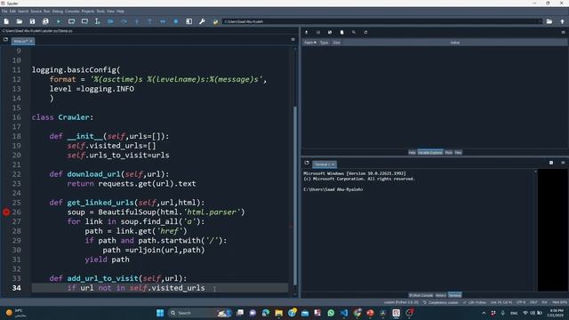Switch to the Help pane tab
Viewport: 569px width, 320px height.
pos(412,152)
